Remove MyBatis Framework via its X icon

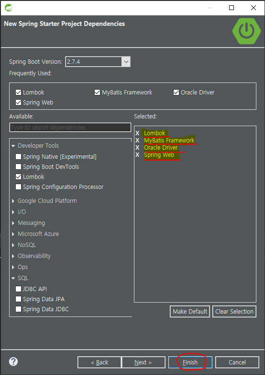coord(137,141)
